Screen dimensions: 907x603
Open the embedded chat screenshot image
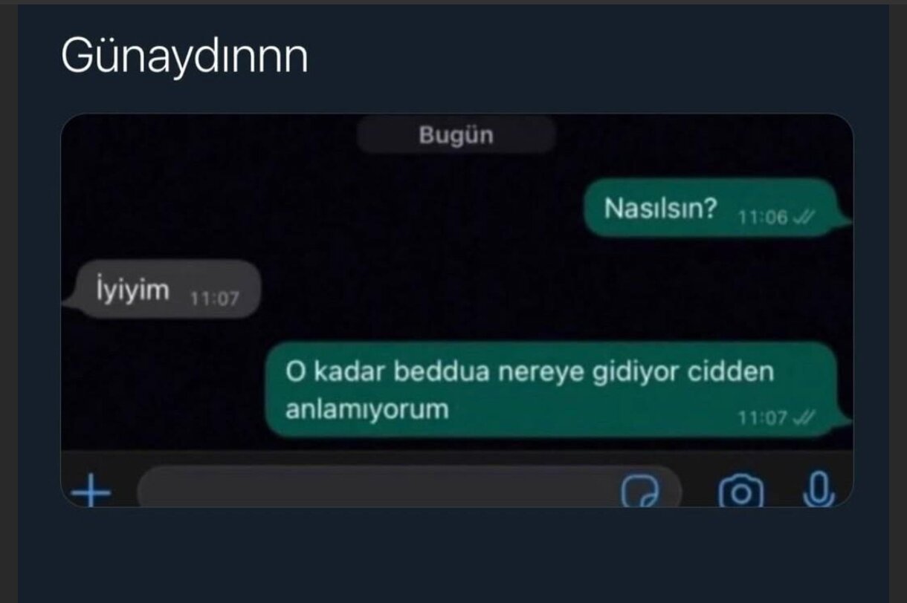(456, 310)
